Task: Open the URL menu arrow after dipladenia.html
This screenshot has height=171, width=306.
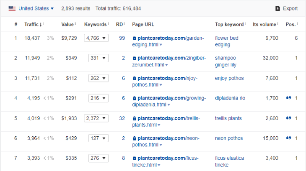Action: pyautogui.click(x=169, y=105)
